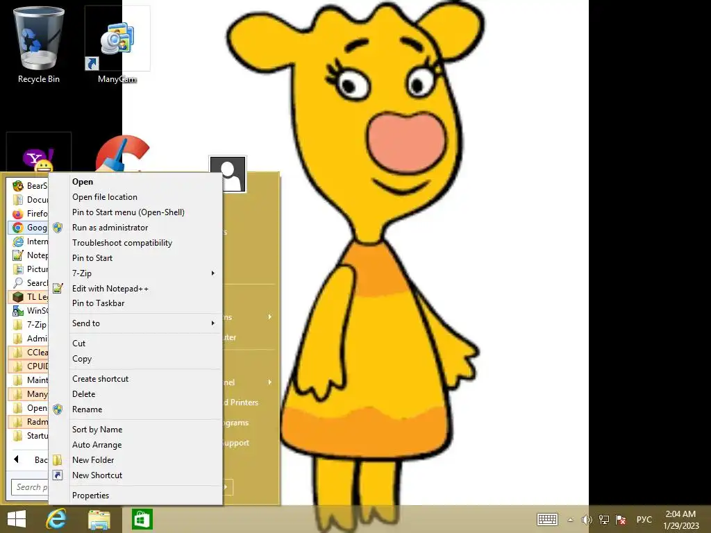
Task: Select Pin to Taskbar
Action: tap(136, 303)
